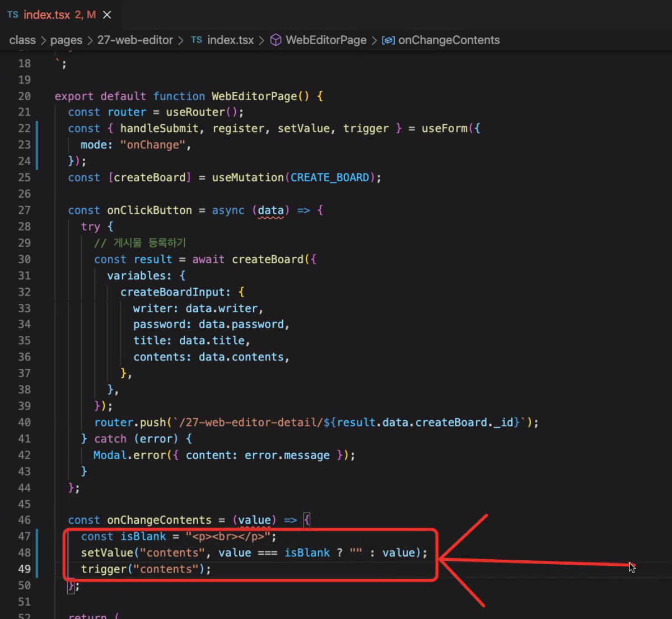Click 'data.writer' on line 33

click(x=222, y=308)
